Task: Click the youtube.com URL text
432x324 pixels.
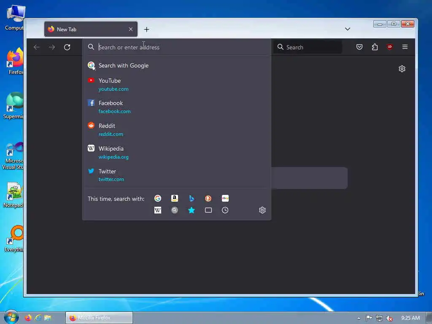Action: (113, 89)
